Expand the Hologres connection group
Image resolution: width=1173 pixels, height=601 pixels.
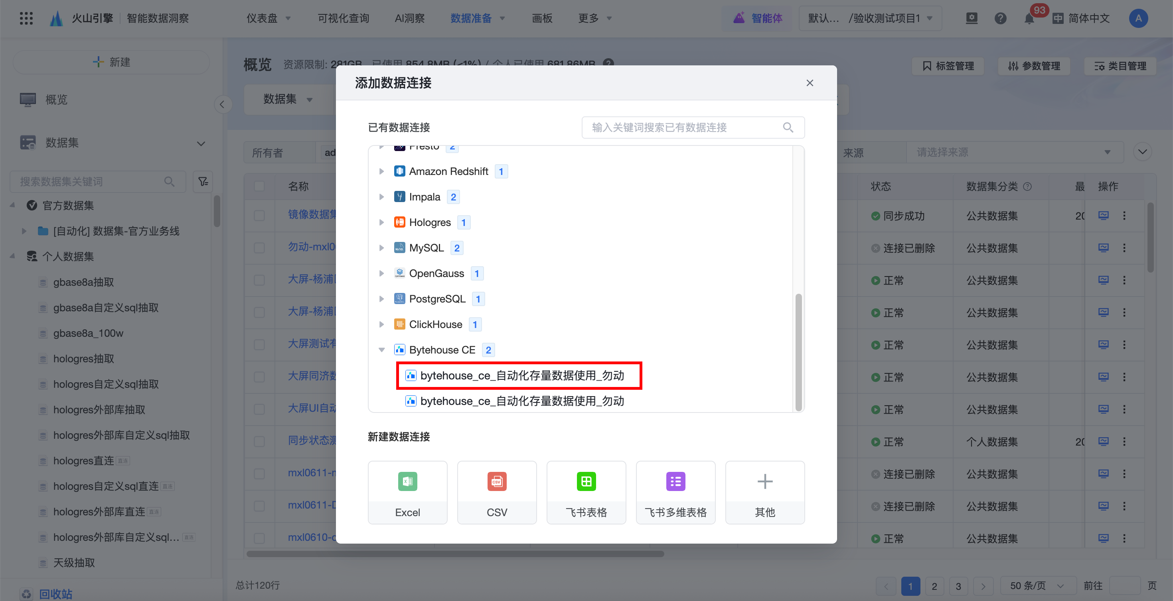(381, 222)
